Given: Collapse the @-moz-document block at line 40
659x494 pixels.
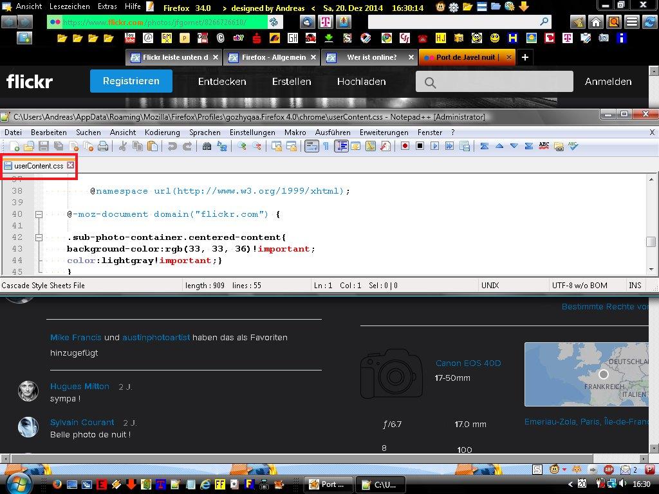Looking at the screenshot, I should (39, 214).
